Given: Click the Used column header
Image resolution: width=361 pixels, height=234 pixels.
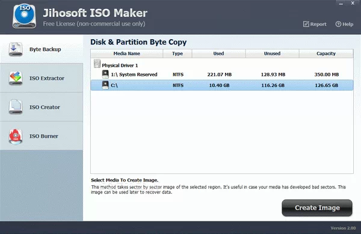Looking at the screenshot, I should (x=218, y=54).
